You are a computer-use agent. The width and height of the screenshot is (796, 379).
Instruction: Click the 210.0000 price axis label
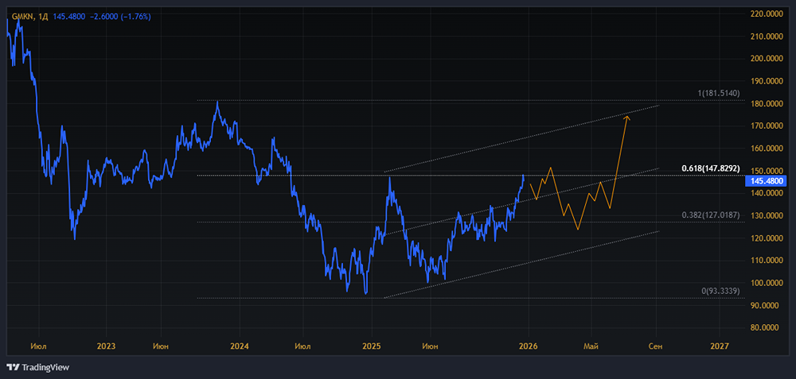[x=766, y=37]
